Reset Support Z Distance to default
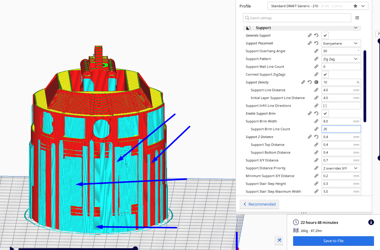This screenshot has height=250, width=380. (x=316, y=137)
